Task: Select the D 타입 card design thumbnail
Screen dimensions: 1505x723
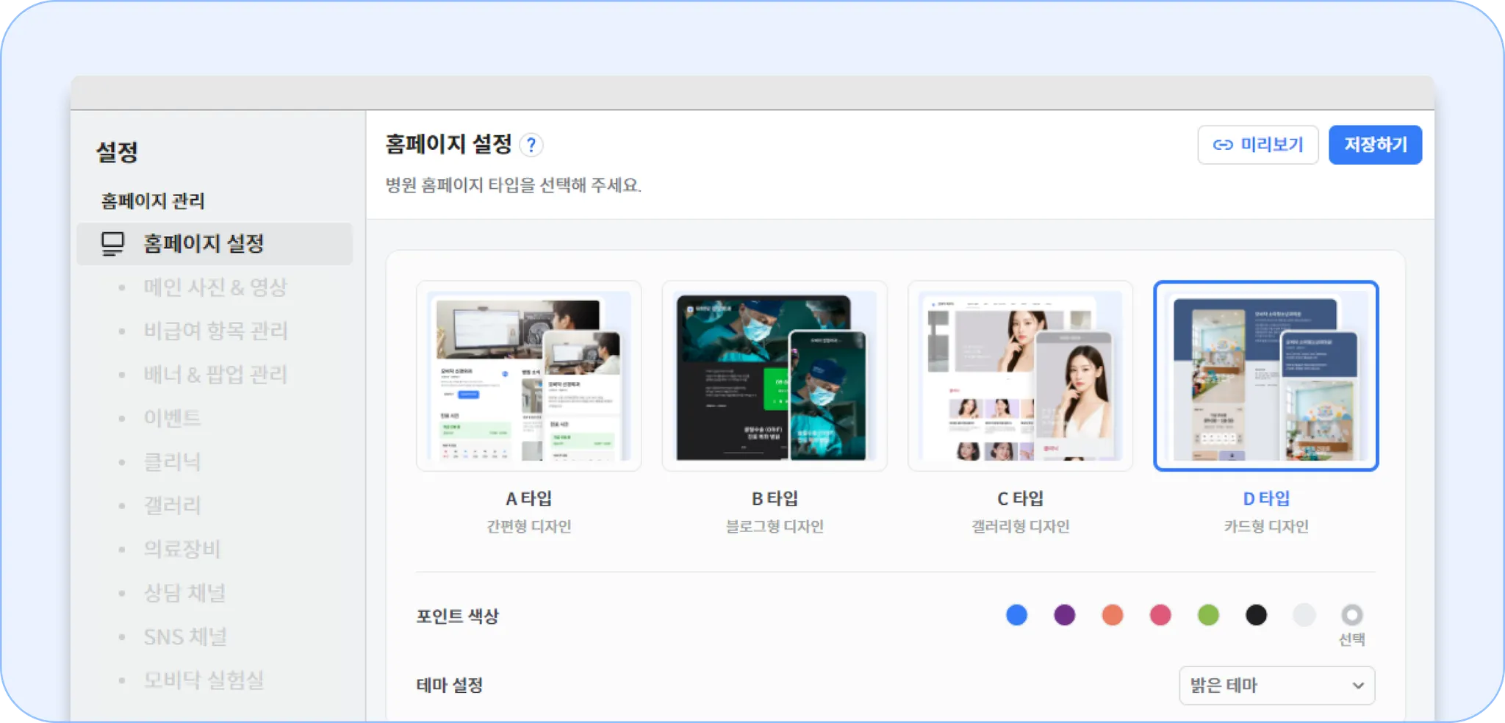Action: point(1266,375)
